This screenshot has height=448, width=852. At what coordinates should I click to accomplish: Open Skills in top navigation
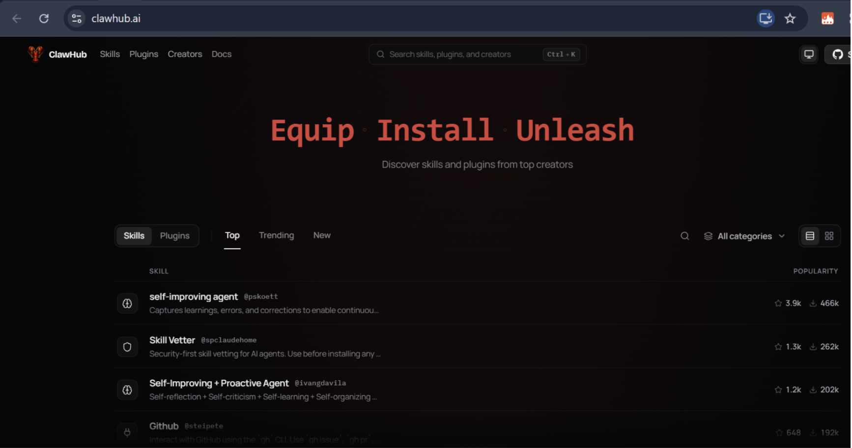(x=110, y=54)
